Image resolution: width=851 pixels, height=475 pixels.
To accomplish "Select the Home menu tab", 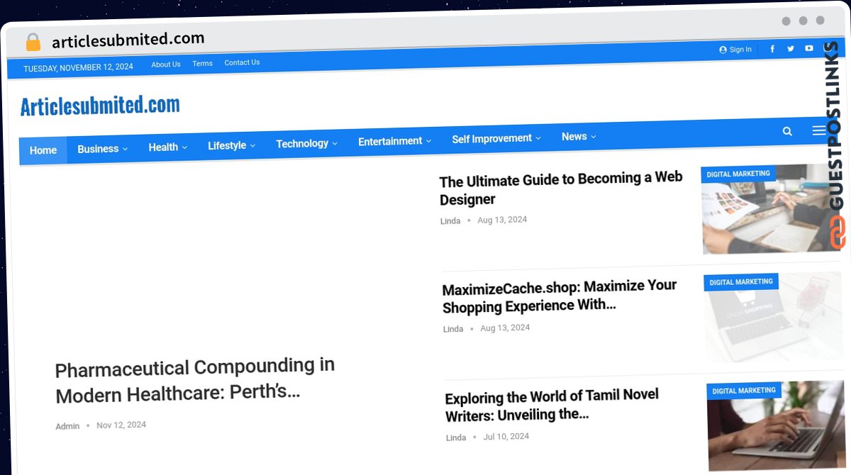I will (x=43, y=150).
